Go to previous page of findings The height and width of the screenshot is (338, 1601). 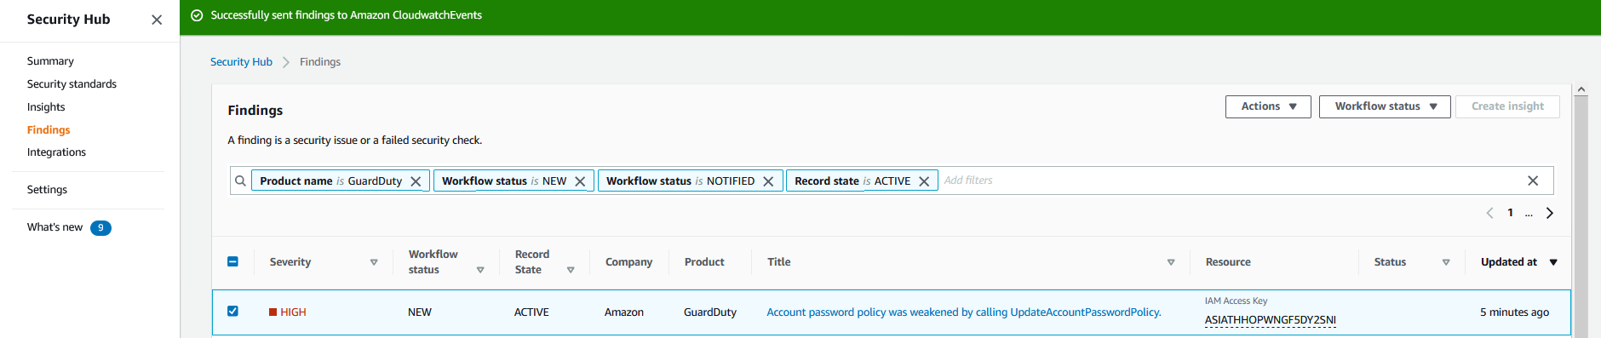pyautogui.click(x=1489, y=213)
